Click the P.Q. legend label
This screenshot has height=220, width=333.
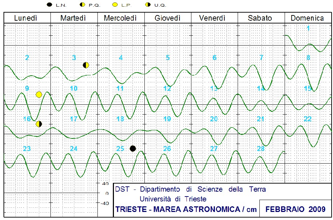(95, 5)
